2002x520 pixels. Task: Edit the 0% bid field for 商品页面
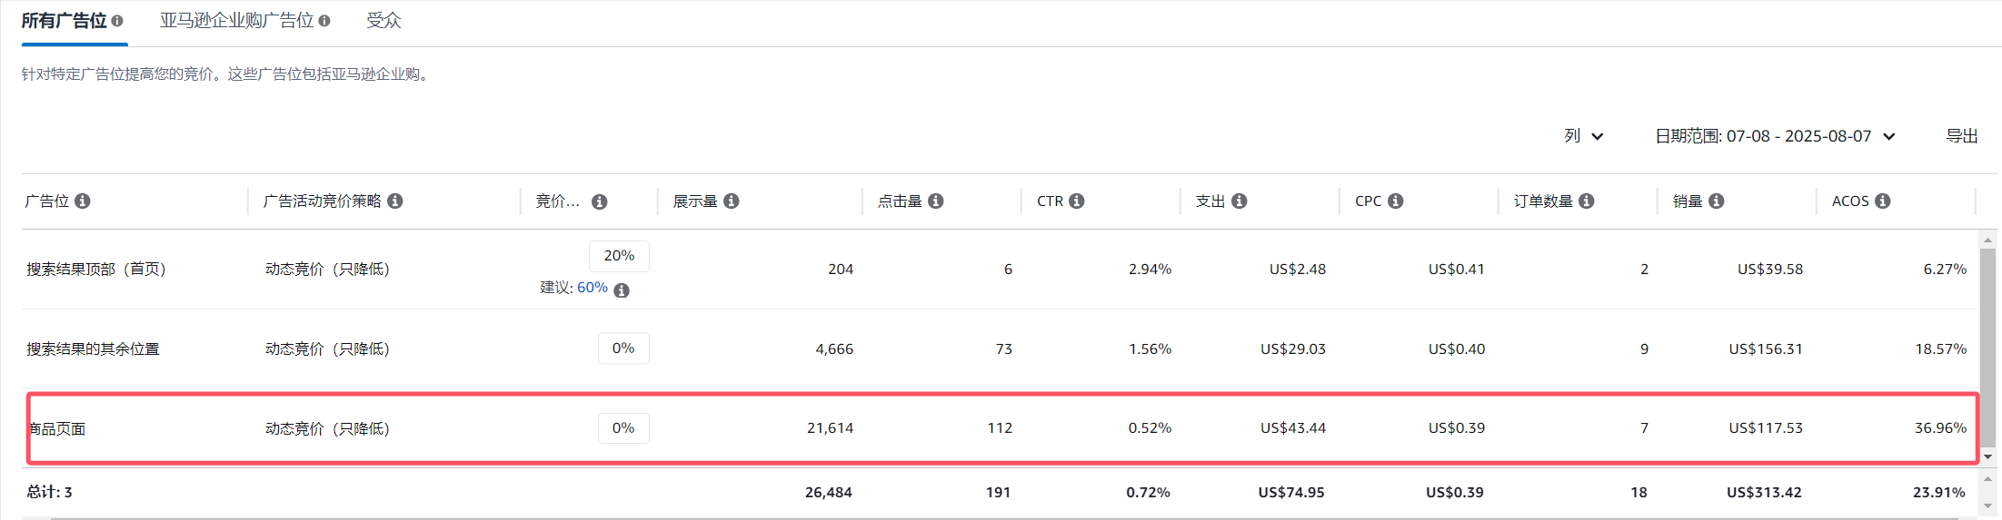point(623,428)
